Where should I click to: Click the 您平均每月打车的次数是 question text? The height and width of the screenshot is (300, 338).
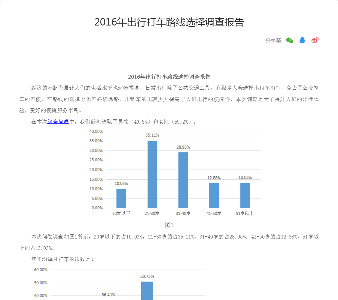click(x=62, y=259)
